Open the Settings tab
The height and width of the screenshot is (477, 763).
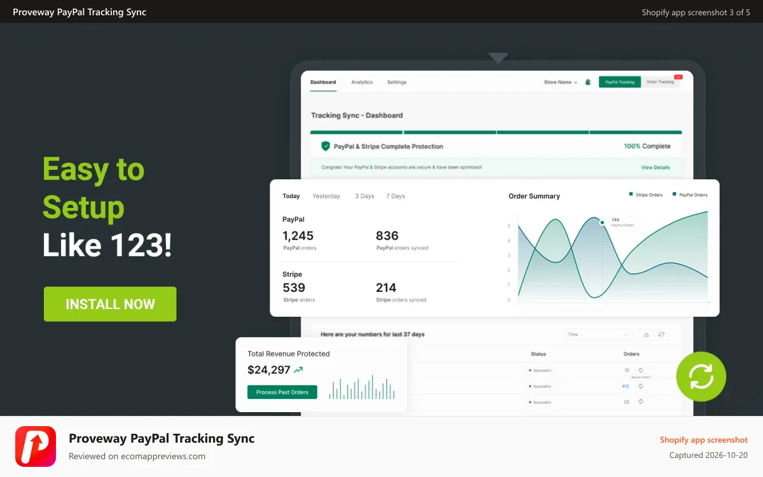coord(397,82)
